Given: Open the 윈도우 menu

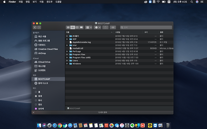Looking at the screenshot, I should 49,2.
